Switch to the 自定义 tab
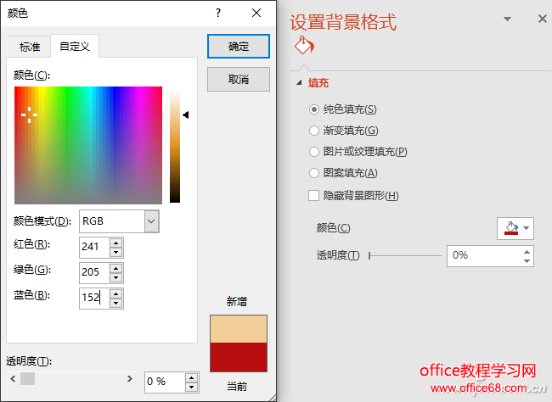The width and height of the screenshot is (552, 402). click(75, 47)
